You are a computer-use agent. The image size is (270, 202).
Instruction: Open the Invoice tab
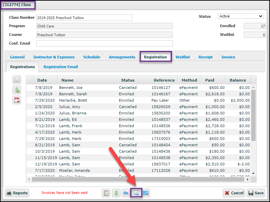click(x=228, y=57)
